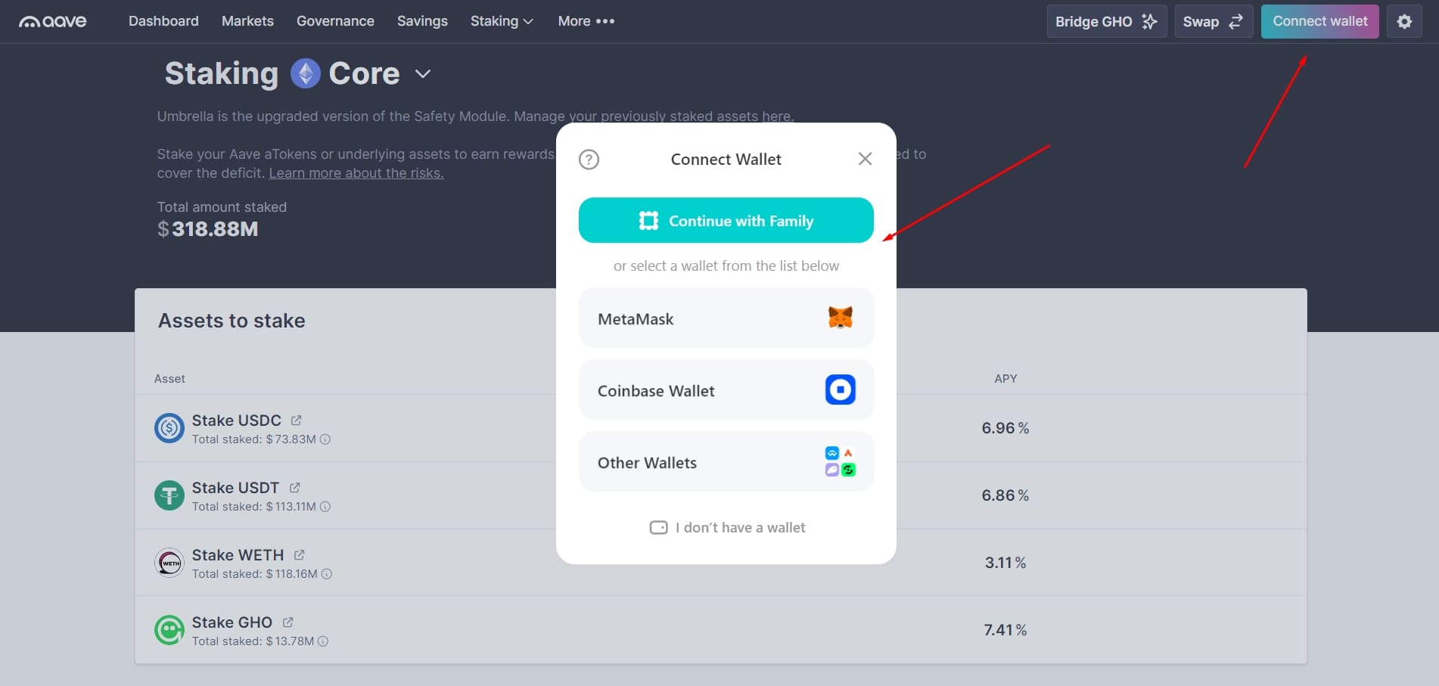
Task: Click the Connect wallet button
Action: pos(1320,21)
